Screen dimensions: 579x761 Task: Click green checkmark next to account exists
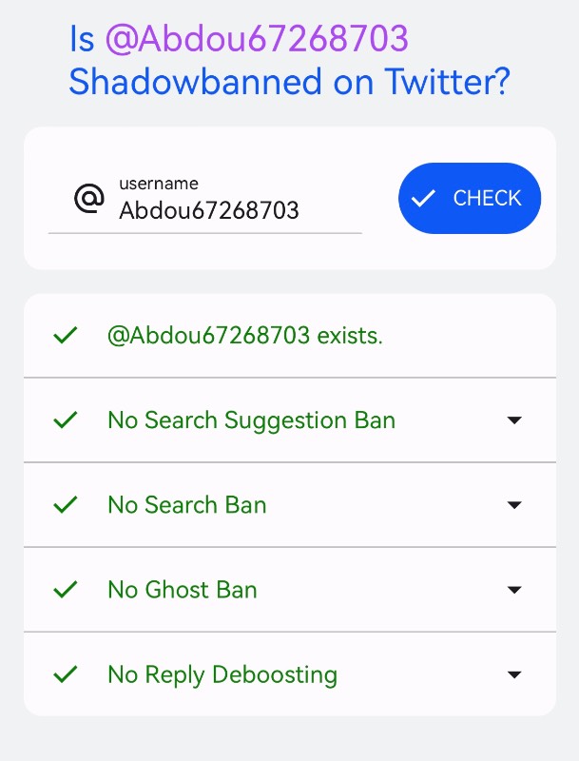[x=66, y=335]
